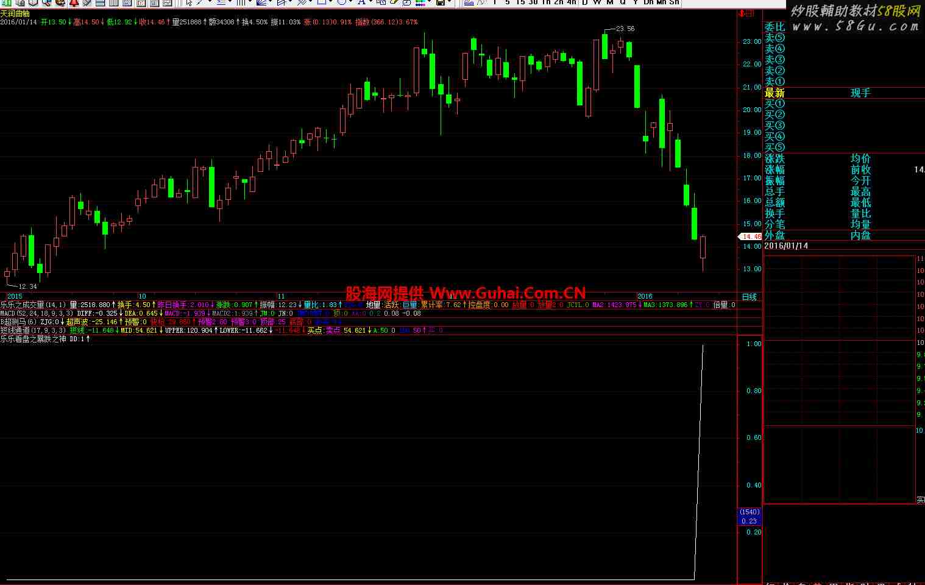This screenshot has width=925, height=585.
Task: Click the 涨跌 label
Action: [x=775, y=158]
